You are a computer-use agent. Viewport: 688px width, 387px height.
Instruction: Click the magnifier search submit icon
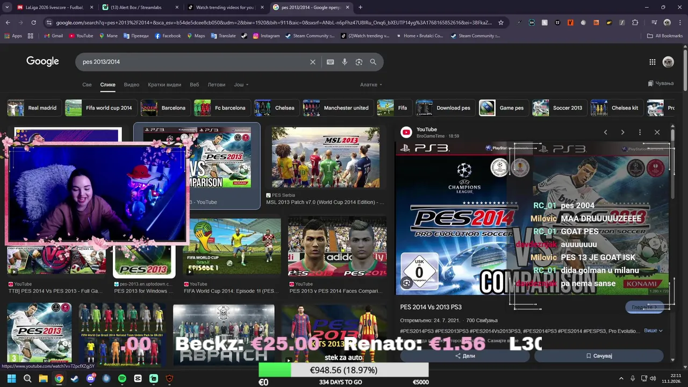tap(373, 62)
